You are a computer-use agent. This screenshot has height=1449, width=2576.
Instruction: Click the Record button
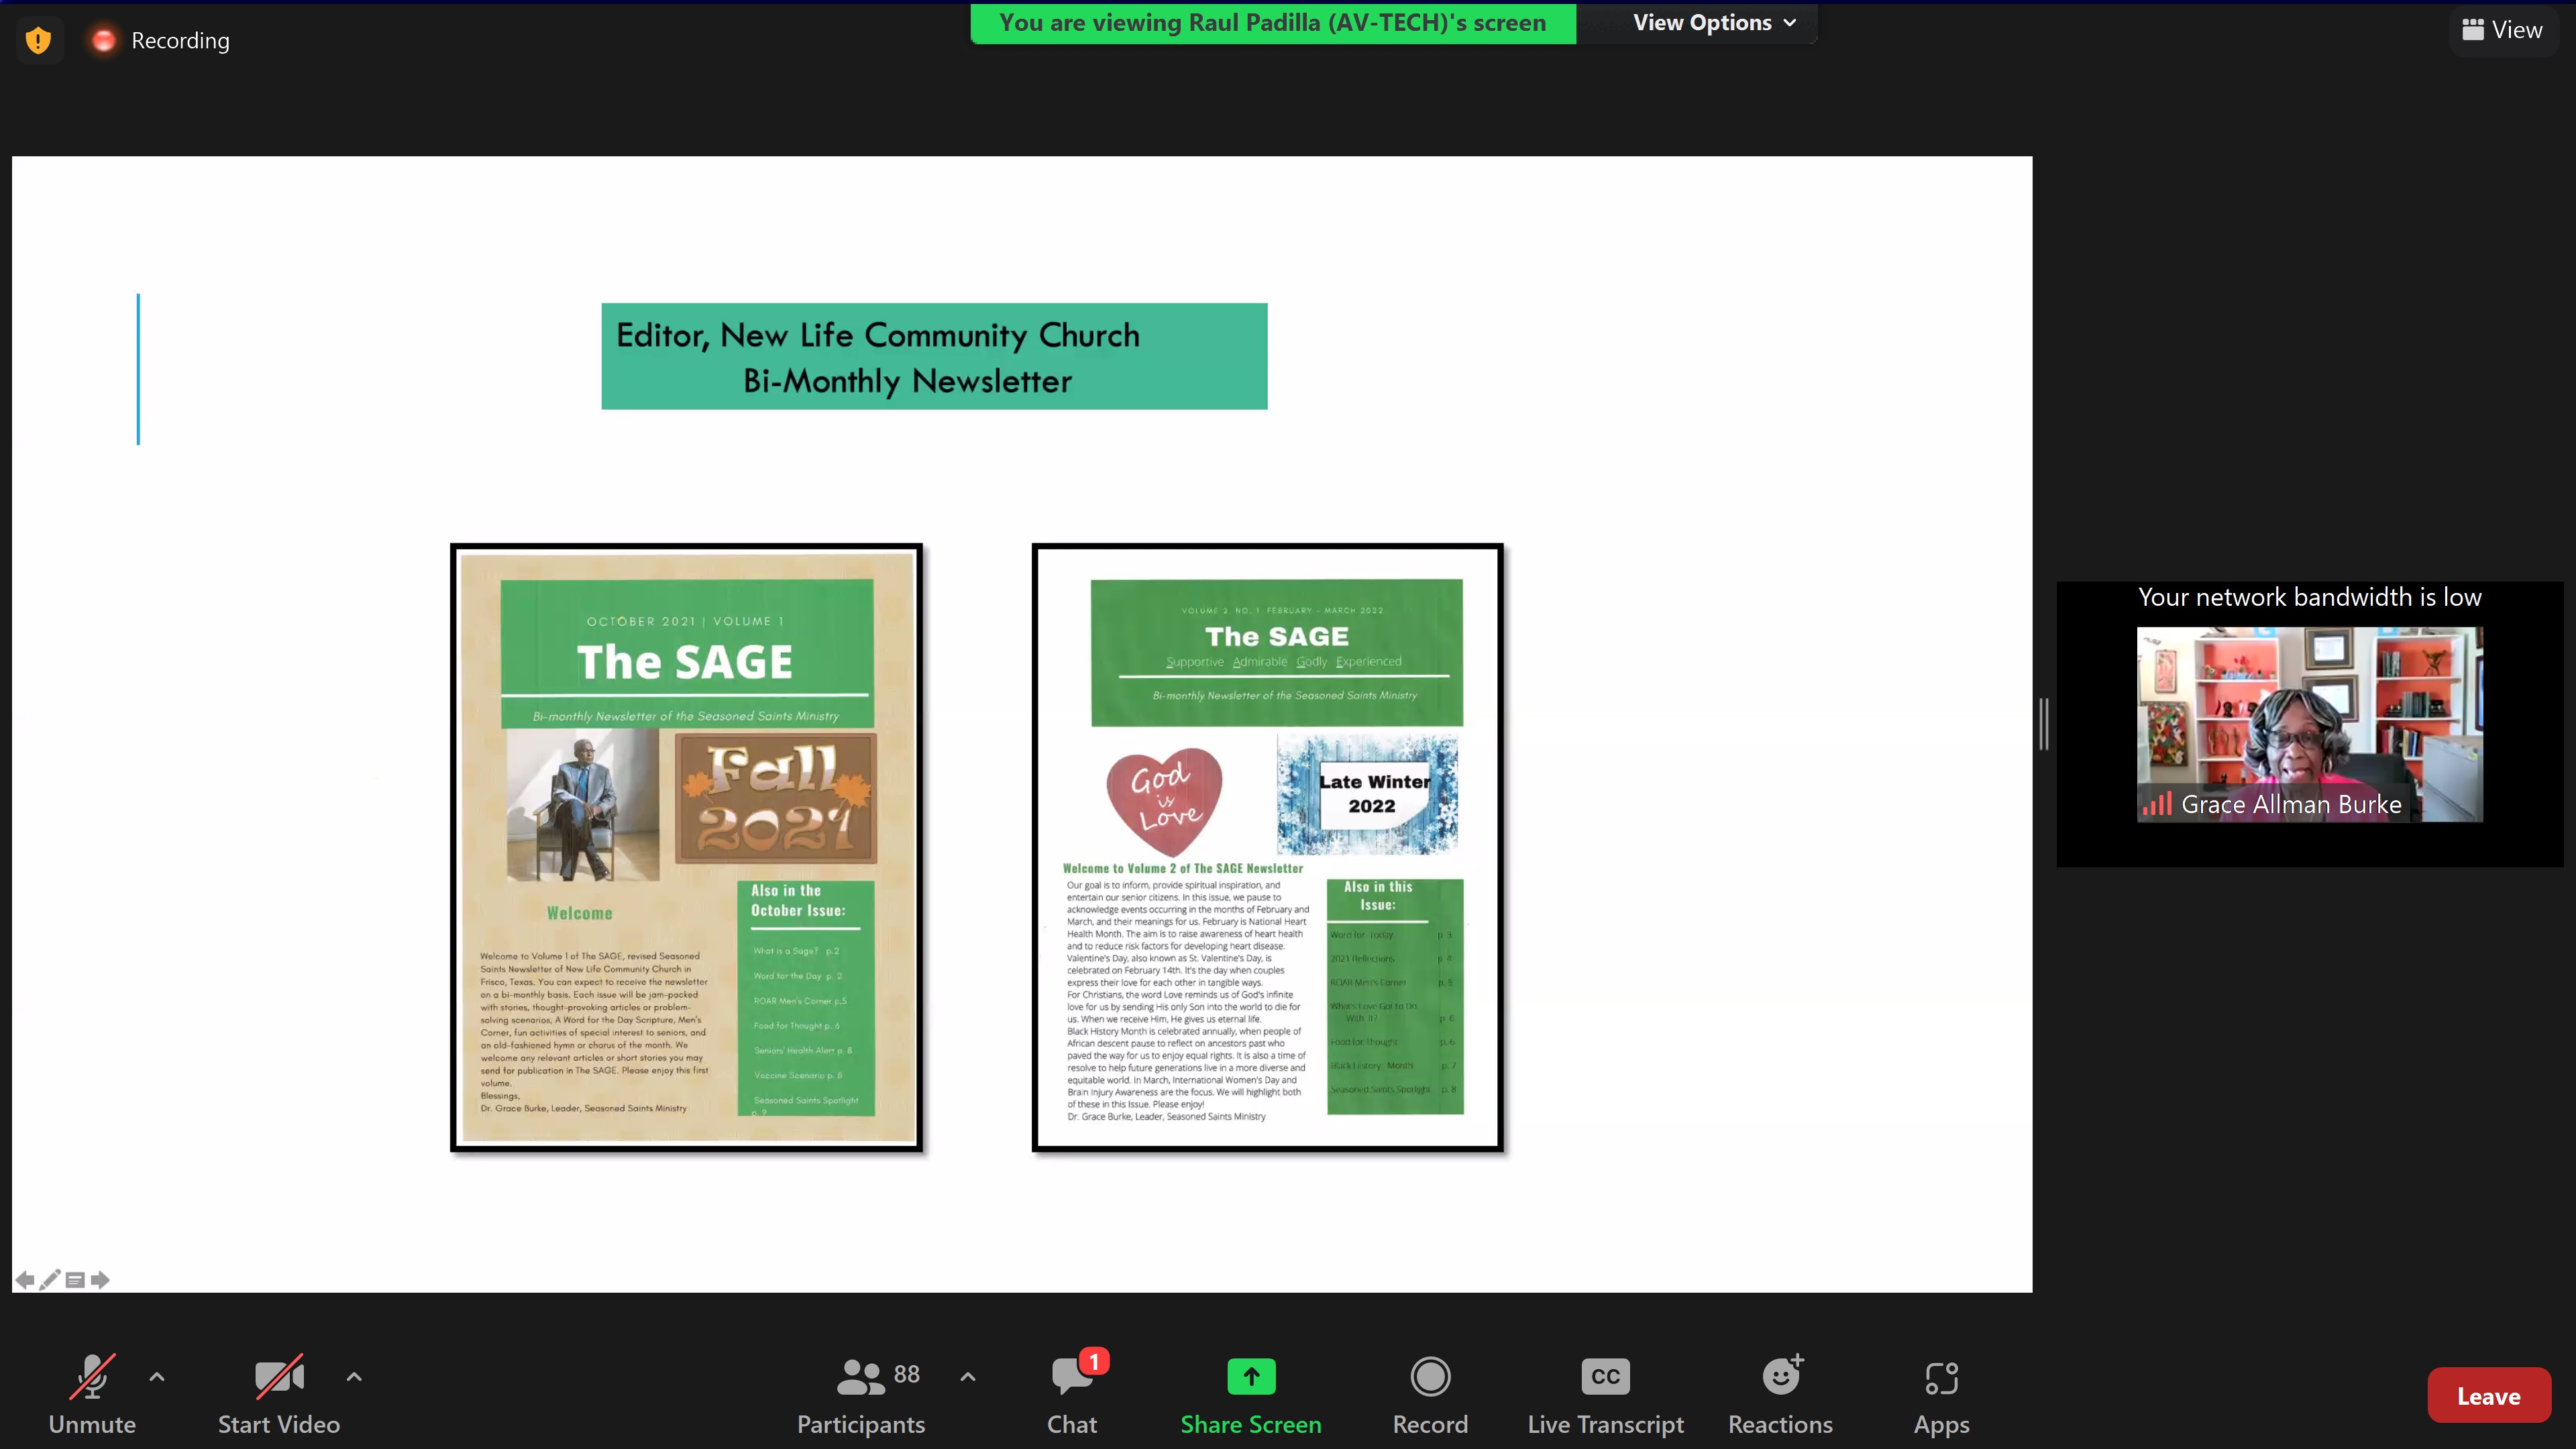[x=1430, y=1394]
